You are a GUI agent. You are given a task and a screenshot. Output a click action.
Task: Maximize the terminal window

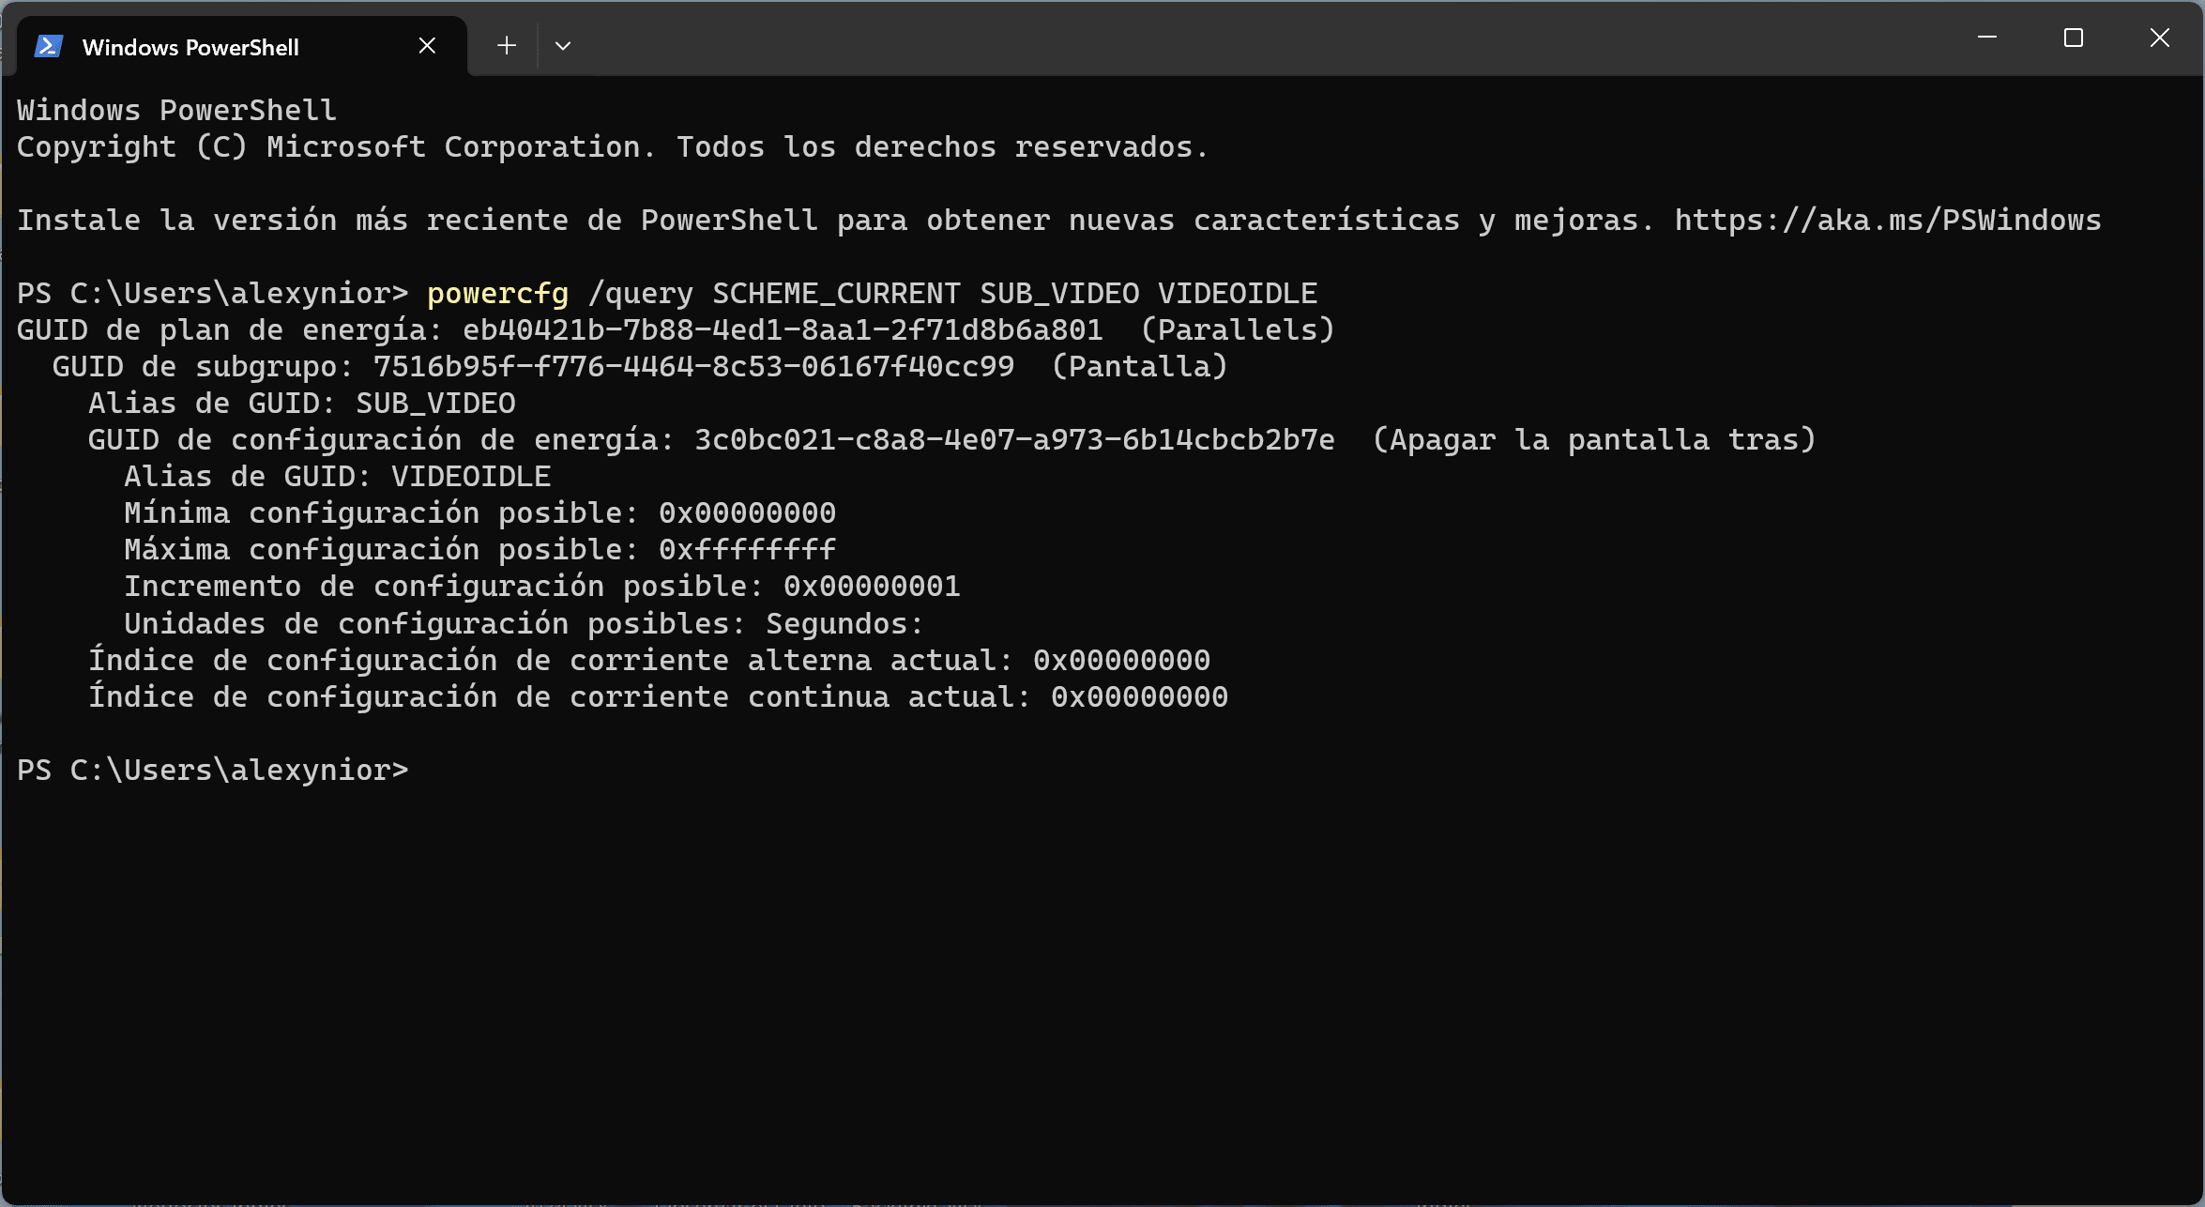(x=2074, y=38)
